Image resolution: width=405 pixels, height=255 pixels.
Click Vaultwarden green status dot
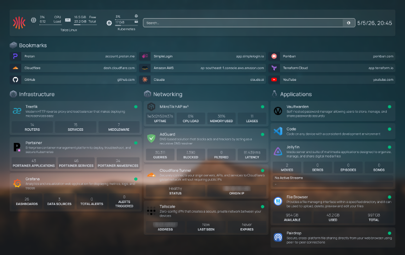(389, 107)
